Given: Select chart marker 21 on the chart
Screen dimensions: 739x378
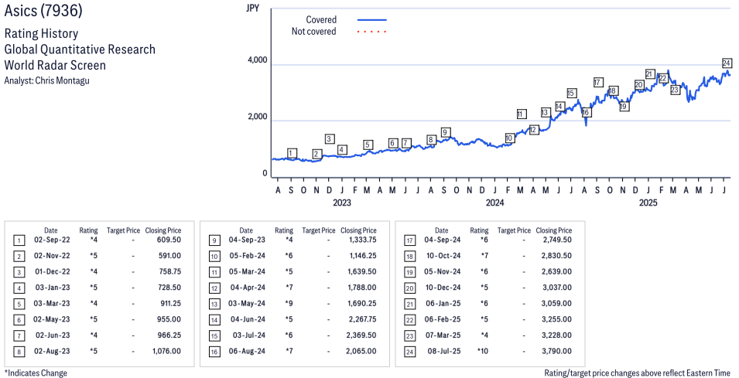Looking at the screenshot, I should coord(649,74).
